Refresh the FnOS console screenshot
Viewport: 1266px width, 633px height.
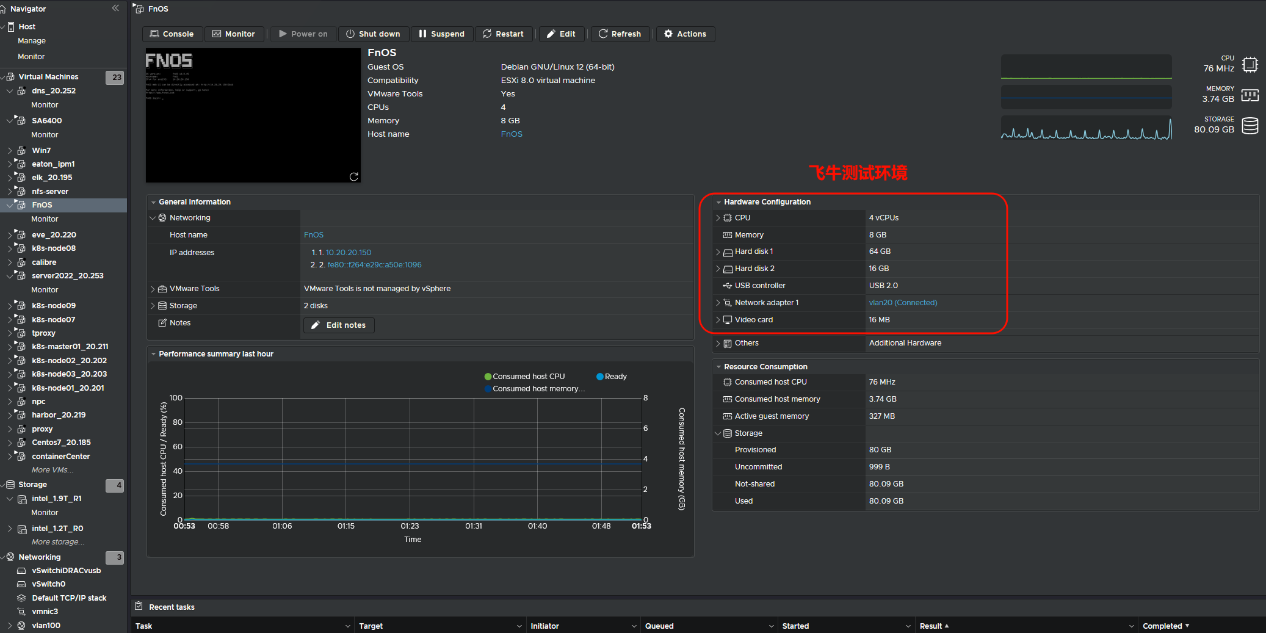353,176
